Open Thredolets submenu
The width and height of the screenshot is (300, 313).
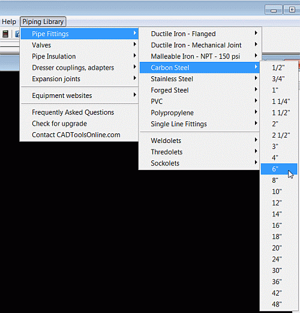(199, 152)
